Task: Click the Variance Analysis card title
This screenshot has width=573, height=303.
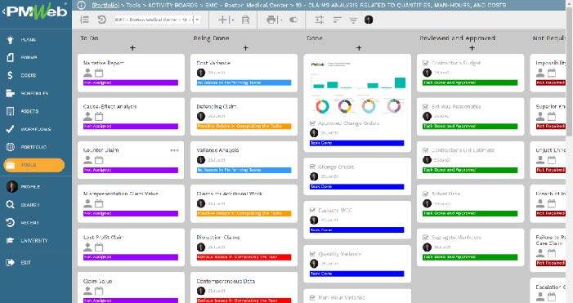Action: [x=217, y=150]
